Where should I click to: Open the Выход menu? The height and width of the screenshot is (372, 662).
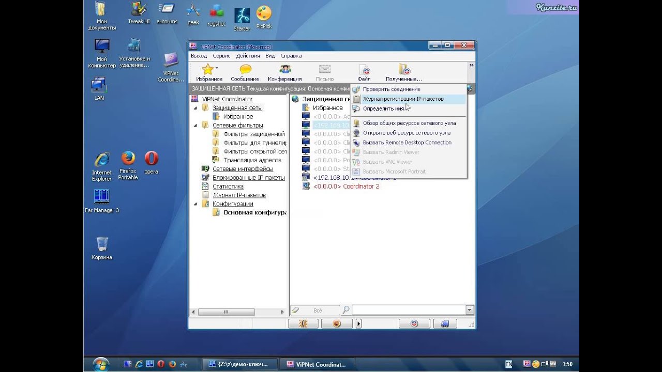pos(199,56)
